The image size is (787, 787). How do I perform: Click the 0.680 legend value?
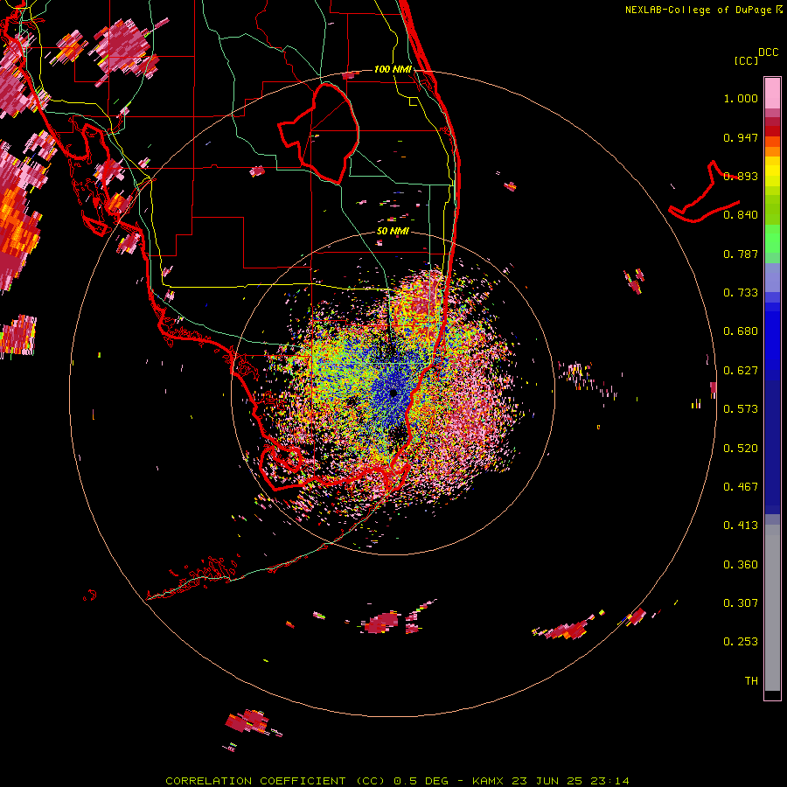pos(741,331)
